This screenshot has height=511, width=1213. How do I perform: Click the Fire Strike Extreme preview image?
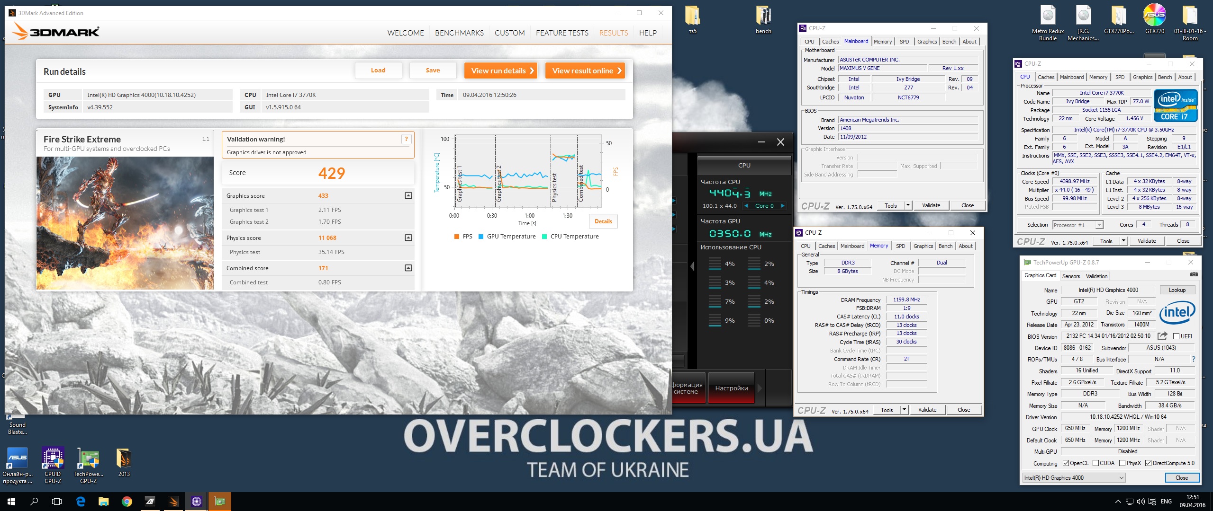tap(125, 223)
